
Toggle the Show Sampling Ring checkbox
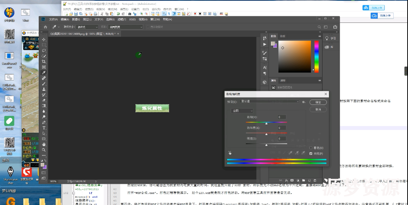coord(148,27)
